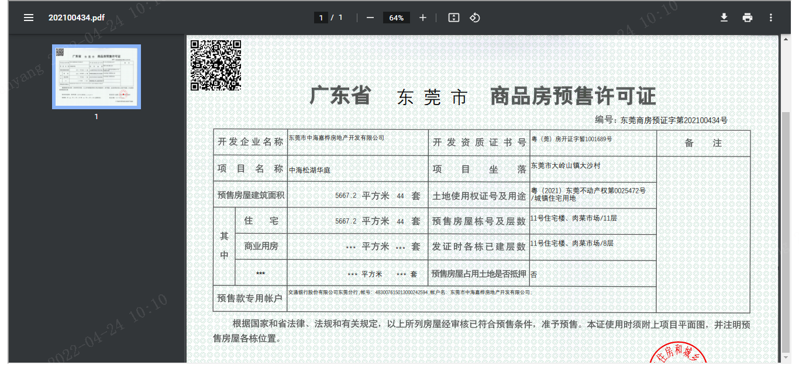Click the 开发资质证书号 label cell
The image size is (799, 365).
[479, 143]
